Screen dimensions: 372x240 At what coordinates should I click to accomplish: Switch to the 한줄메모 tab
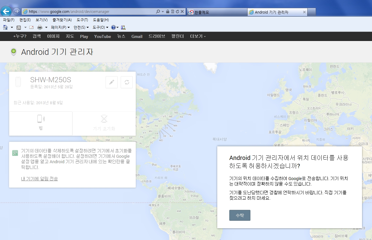click(x=217, y=12)
